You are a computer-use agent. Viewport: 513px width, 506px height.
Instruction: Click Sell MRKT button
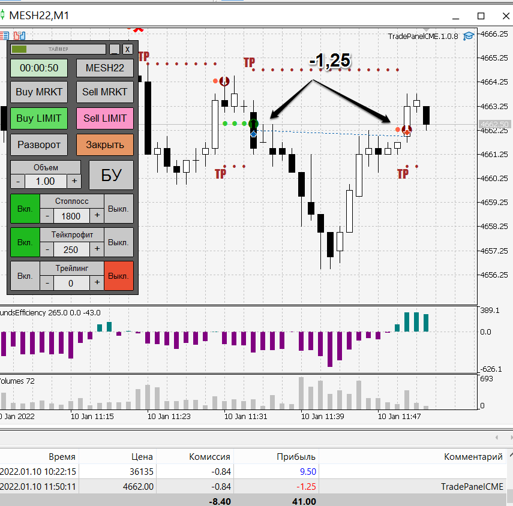pyautogui.click(x=104, y=92)
